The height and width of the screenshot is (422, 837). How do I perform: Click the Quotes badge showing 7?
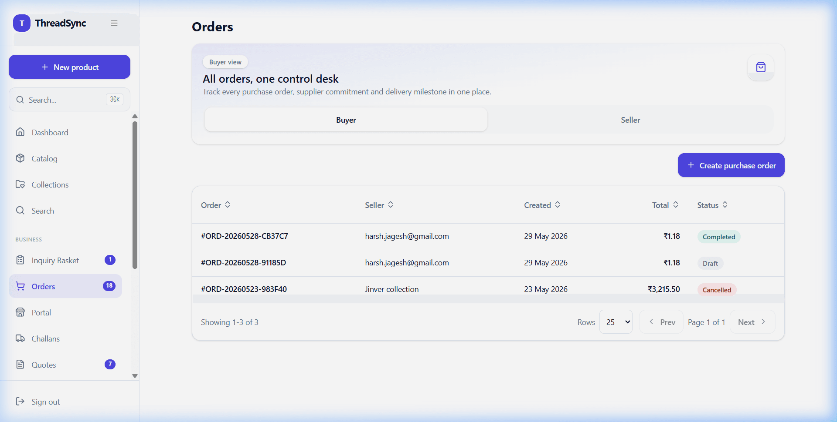pos(110,364)
